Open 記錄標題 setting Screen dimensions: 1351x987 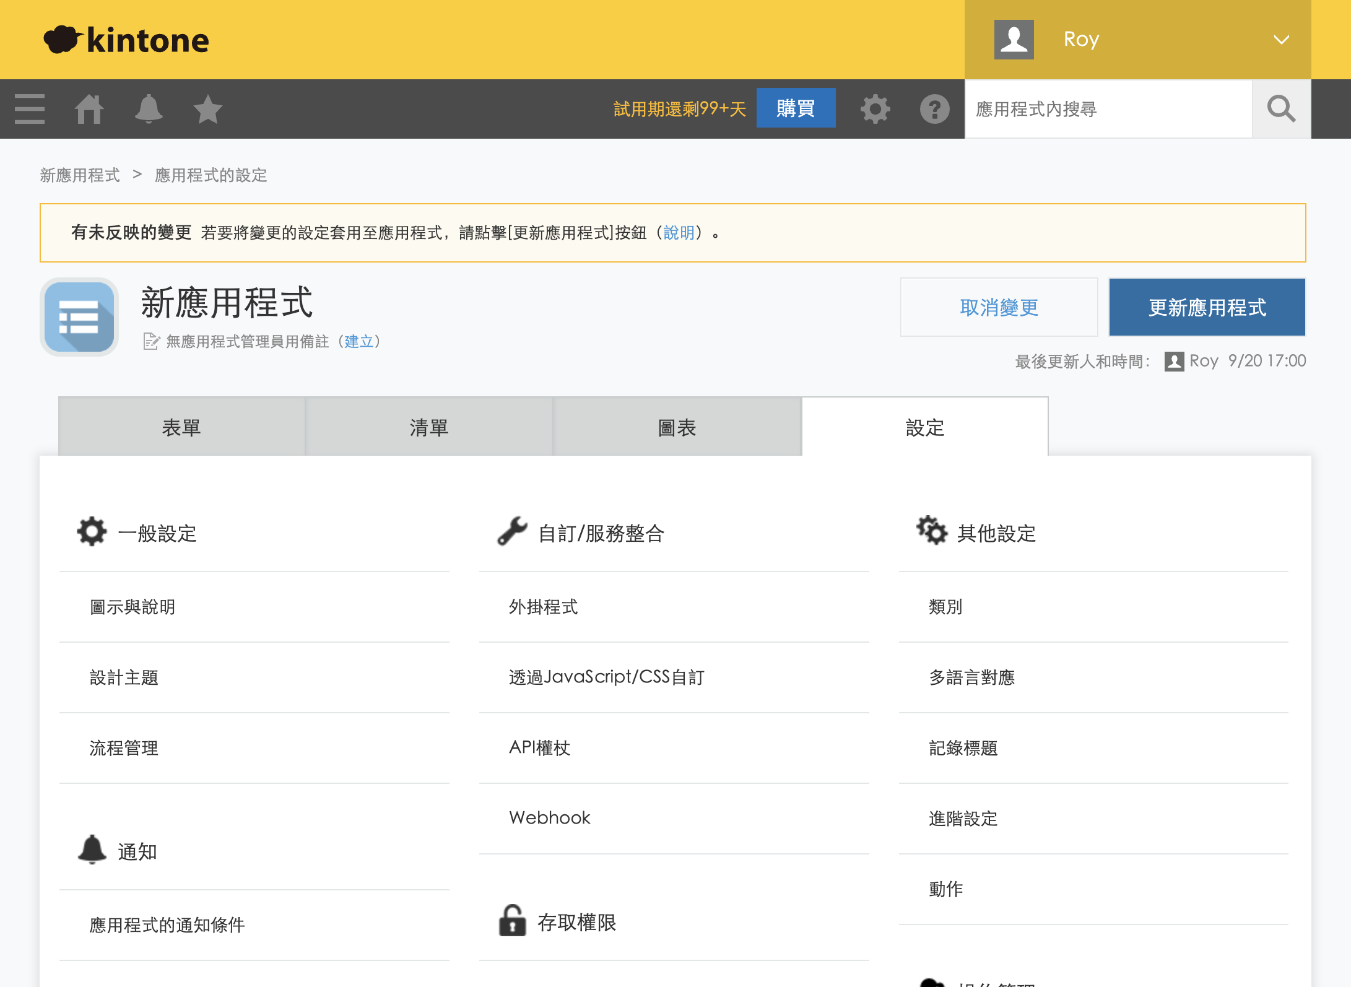[1093, 748]
